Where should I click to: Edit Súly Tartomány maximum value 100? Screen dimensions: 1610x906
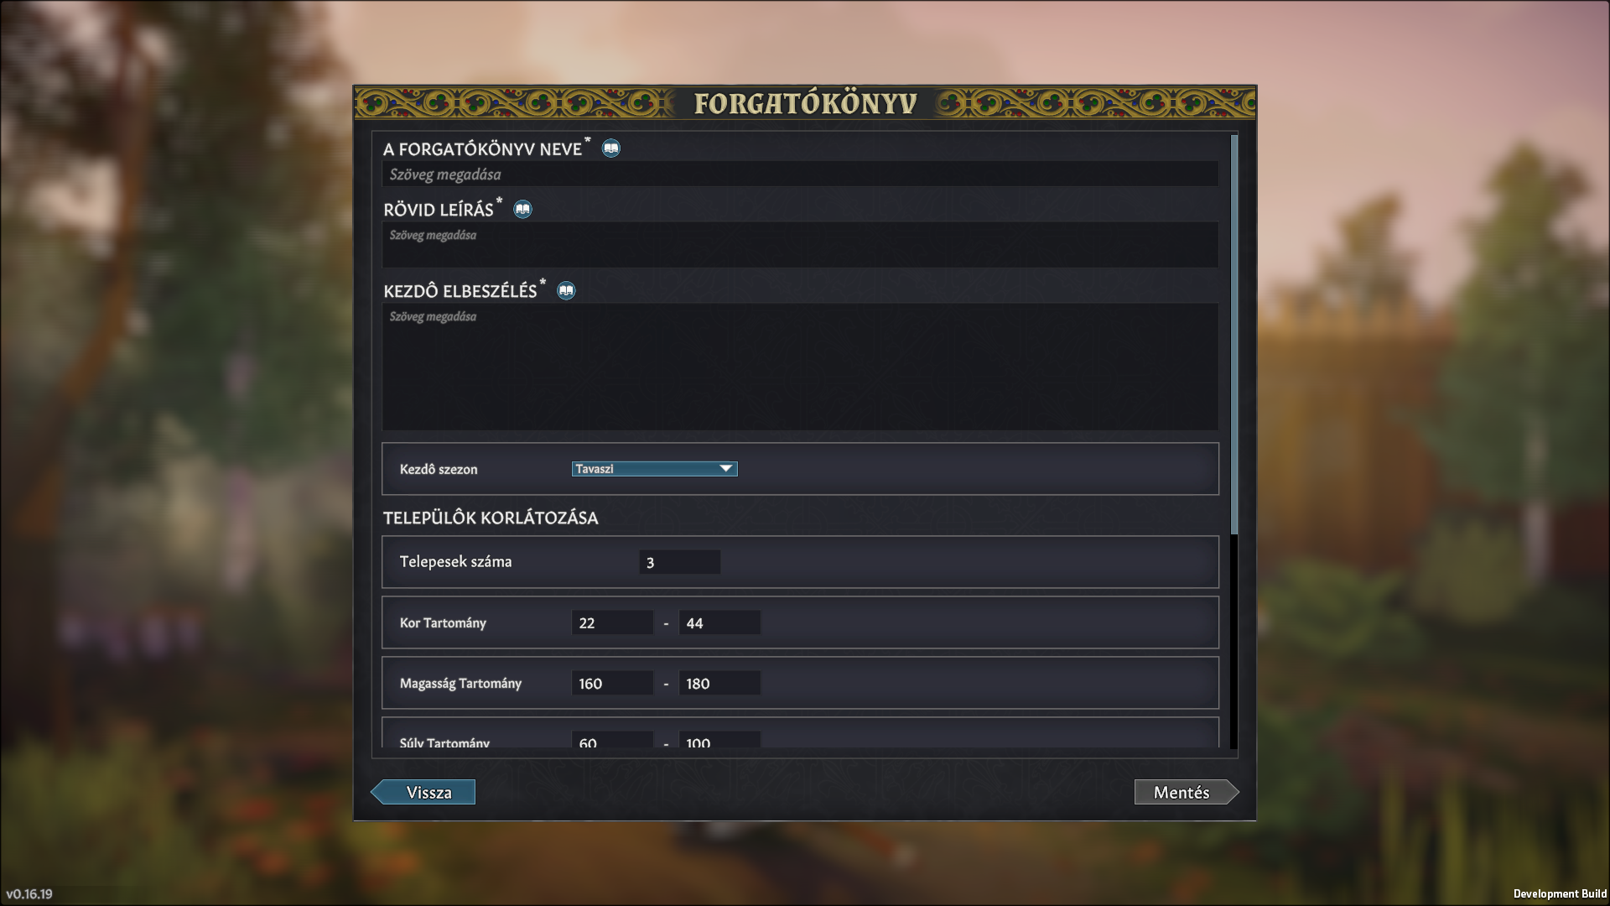(719, 741)
